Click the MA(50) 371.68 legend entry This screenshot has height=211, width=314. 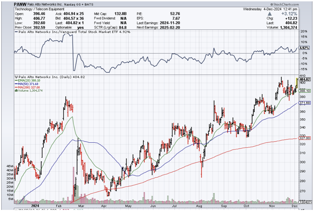[27, 84]
